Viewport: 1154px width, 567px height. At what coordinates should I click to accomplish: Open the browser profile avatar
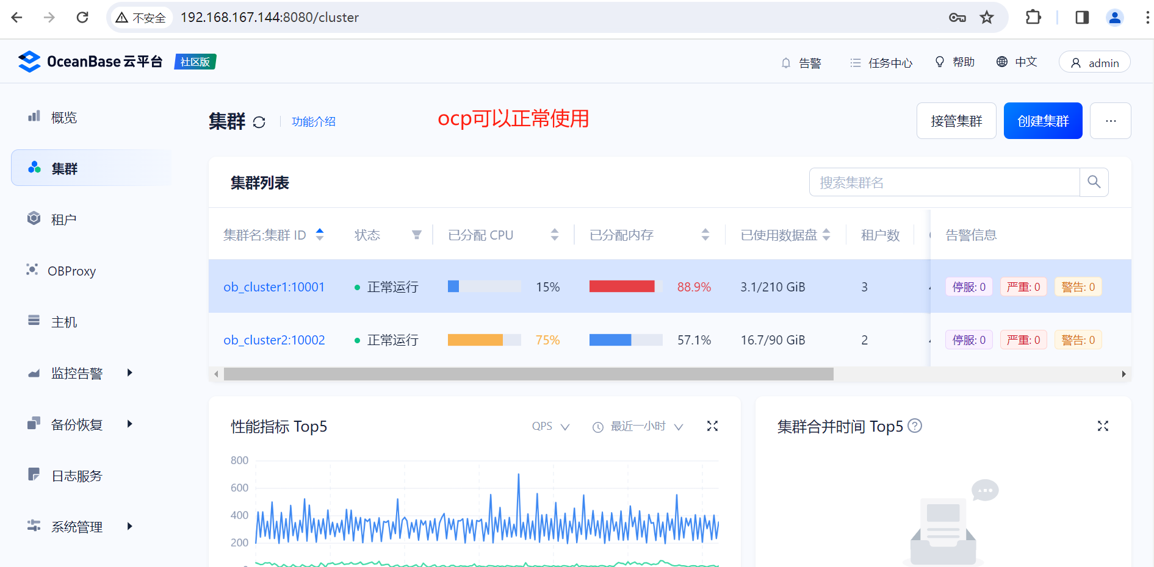click(1115, 17)
